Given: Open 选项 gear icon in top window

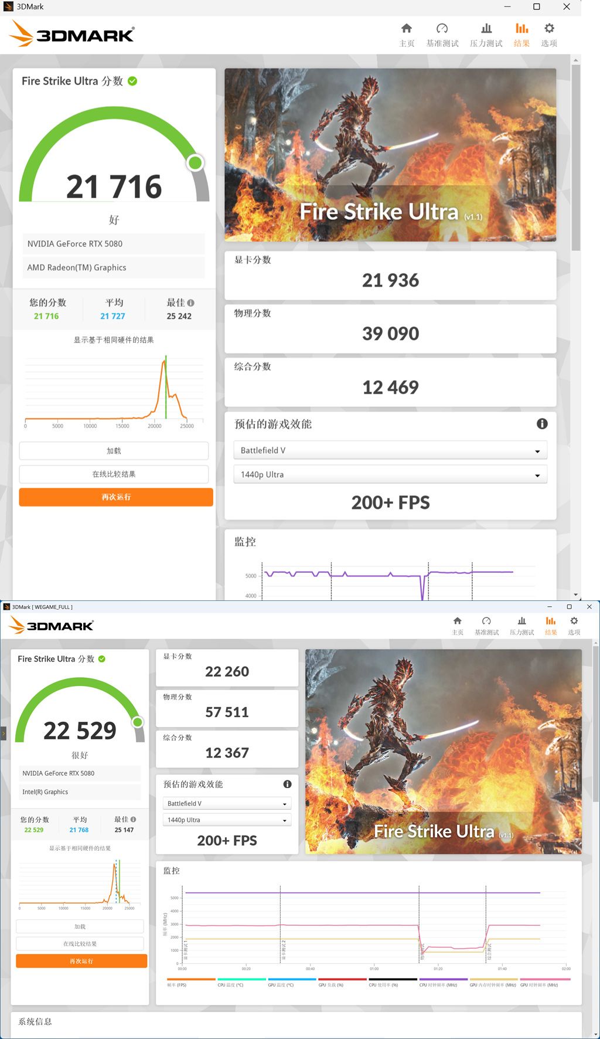Looking at the screenshot, I should pos(549,28).
